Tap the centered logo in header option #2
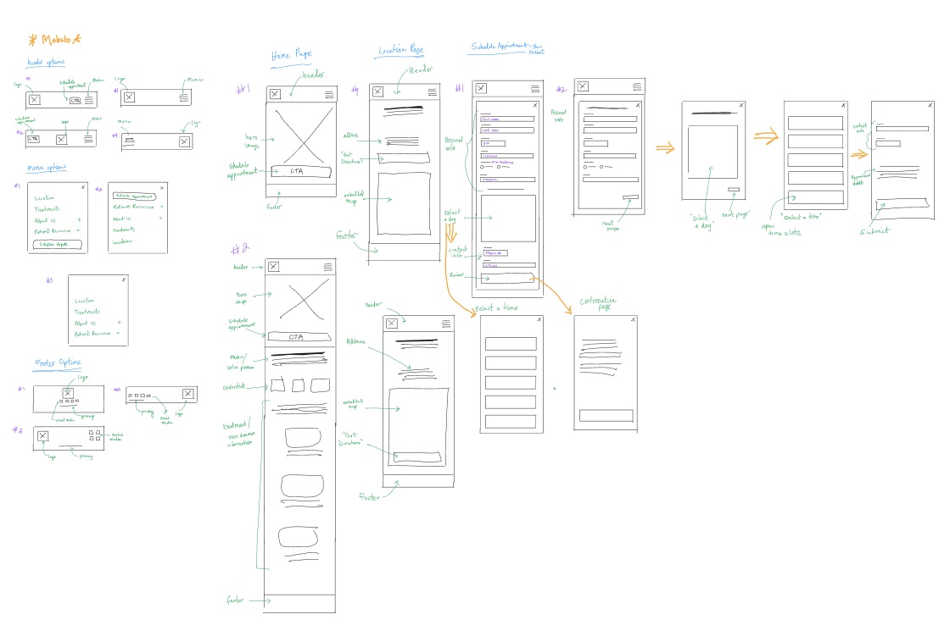 pos(61,140)
